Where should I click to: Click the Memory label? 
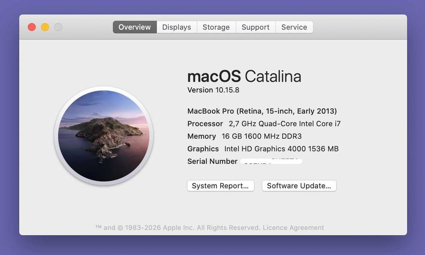click(201, 136)
